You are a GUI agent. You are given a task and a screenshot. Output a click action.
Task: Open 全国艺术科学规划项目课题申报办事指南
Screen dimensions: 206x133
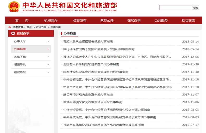(x=91, y=64)
